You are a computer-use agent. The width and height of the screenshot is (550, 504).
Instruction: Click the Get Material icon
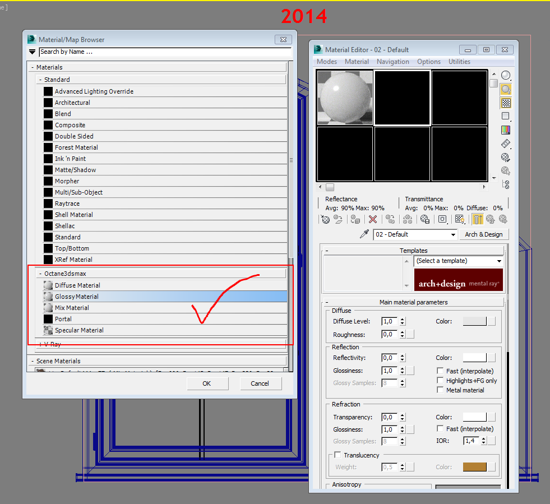[326, 220]
